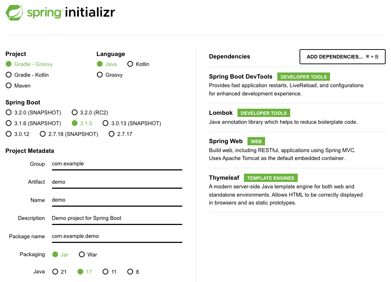Screen dimensions: 391x282
Task: Select Java version 21
Action: pos(59,272)
